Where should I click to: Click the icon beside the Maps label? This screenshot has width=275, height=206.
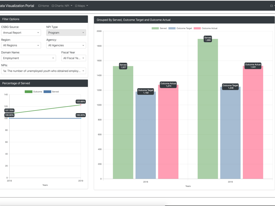[x=76, y=6]
